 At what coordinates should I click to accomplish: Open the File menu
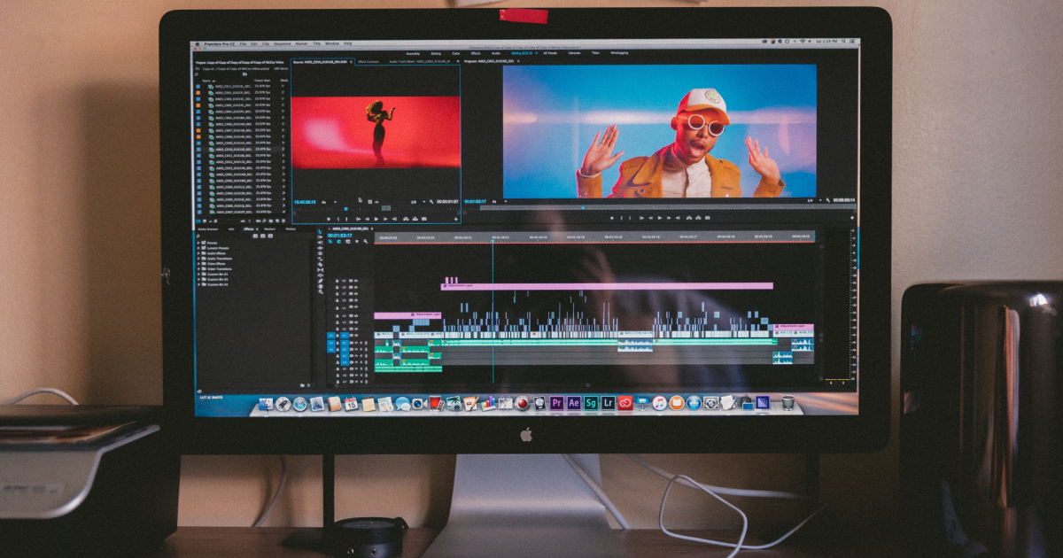243,43
